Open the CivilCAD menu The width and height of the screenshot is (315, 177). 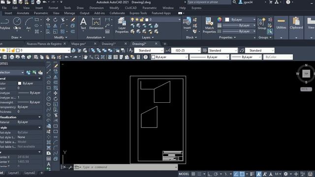(131, 8)
